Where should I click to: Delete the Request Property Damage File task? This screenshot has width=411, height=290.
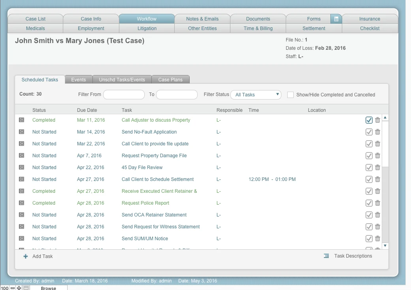click(377, 155)
